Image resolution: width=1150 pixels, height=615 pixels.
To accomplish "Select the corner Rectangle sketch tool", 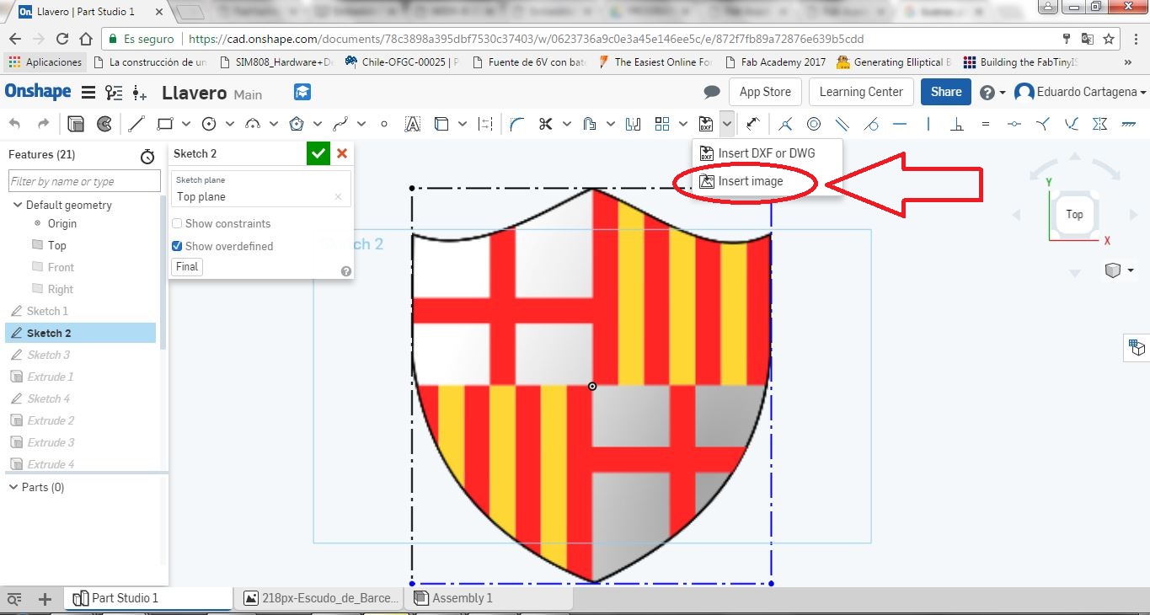I will tap(164, 124).
